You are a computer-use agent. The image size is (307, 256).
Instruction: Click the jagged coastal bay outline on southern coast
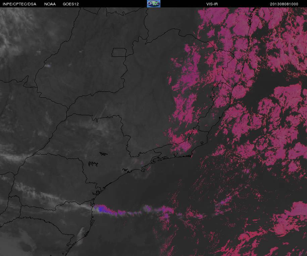(x=97, y=194)
